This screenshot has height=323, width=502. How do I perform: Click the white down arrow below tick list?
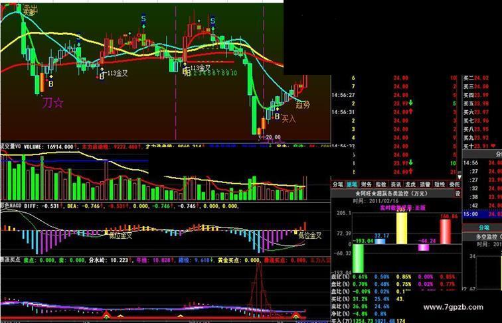460,176
